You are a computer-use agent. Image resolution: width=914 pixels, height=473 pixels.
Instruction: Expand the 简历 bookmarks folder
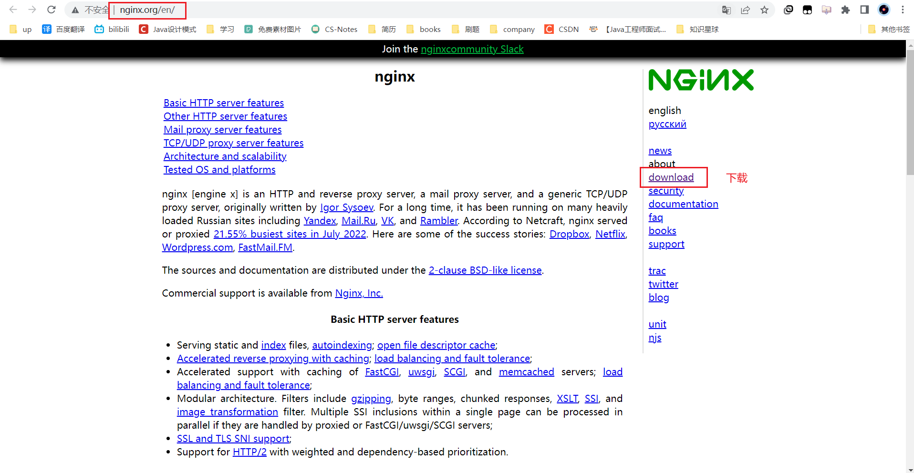tap(382, 29)
